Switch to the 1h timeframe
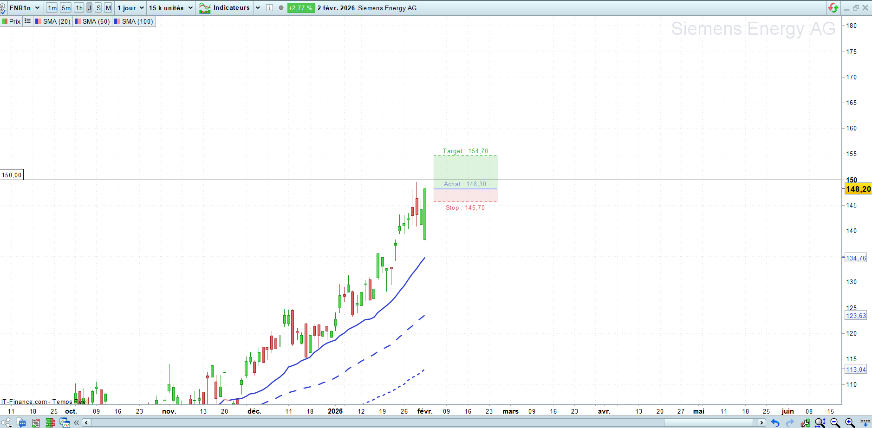 (x=79, y=8)
